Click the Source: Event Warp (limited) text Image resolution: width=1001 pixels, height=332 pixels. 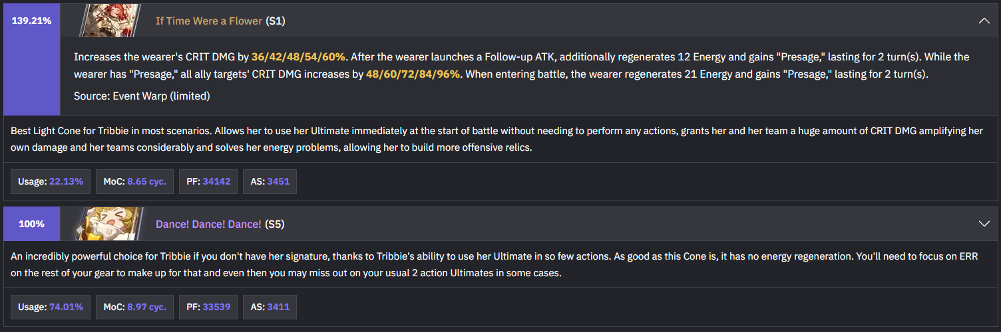[x=142, y=96]
